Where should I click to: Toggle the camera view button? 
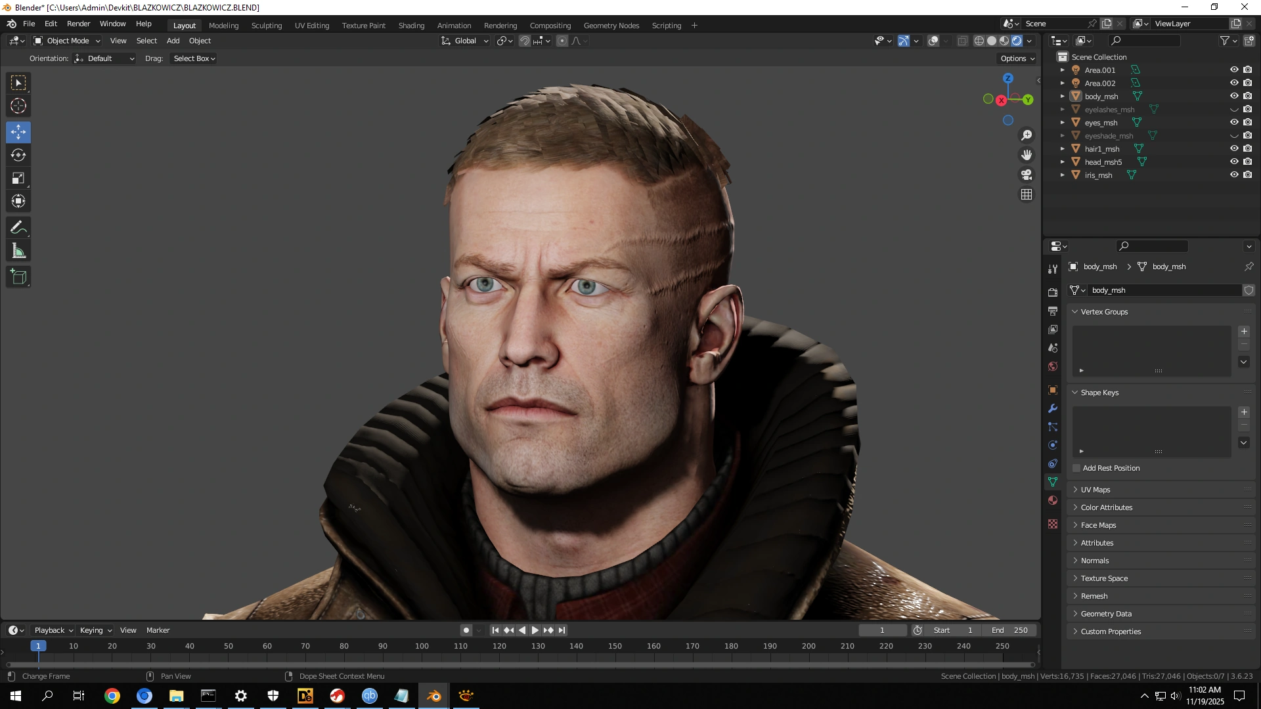pyautogui.click(x=1026, y=175)
